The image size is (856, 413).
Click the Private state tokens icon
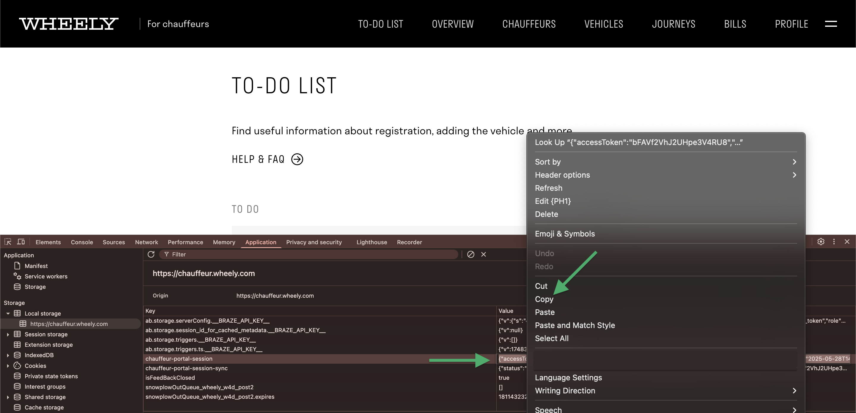(x=17, y=376)
